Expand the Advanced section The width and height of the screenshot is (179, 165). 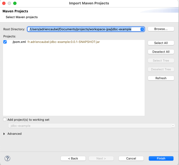[4, 134]
